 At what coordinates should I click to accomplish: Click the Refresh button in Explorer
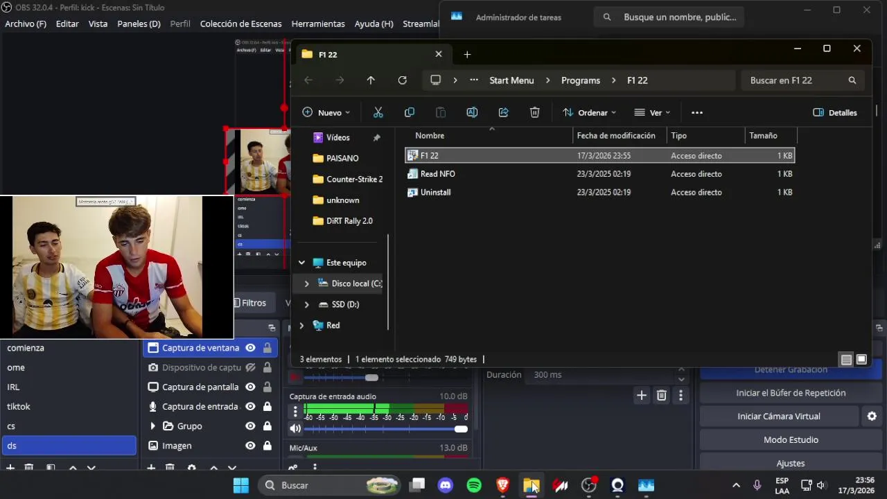point(402,80)
